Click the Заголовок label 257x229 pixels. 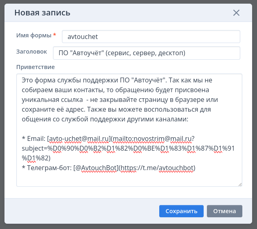(x=32, y=52)
